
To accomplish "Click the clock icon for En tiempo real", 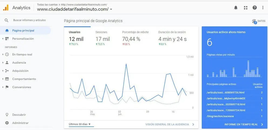I will click(7, 54).
